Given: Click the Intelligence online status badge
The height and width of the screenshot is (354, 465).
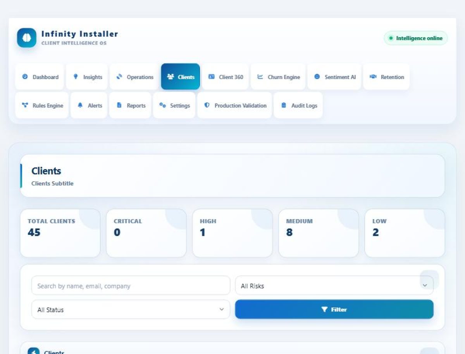Looking at the screenshot, I should (x=416, y=38).
